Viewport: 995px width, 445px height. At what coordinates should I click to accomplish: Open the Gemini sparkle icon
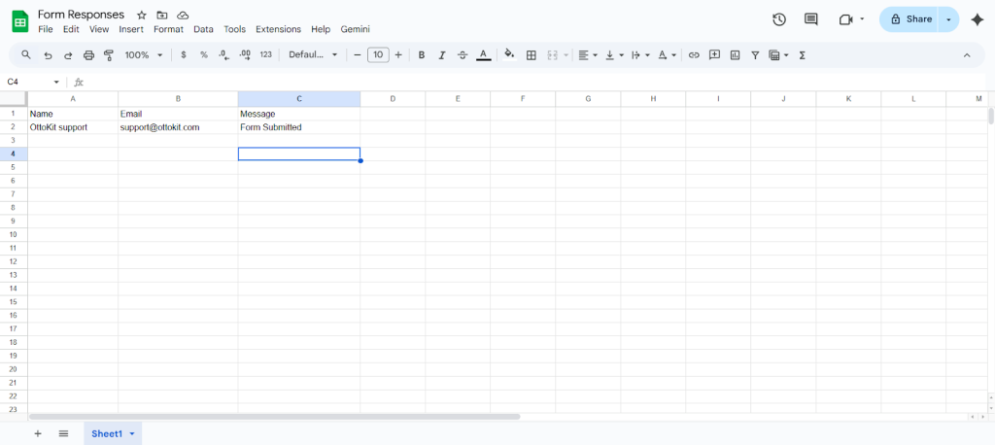pyautogui.click(x=977, y=19)
